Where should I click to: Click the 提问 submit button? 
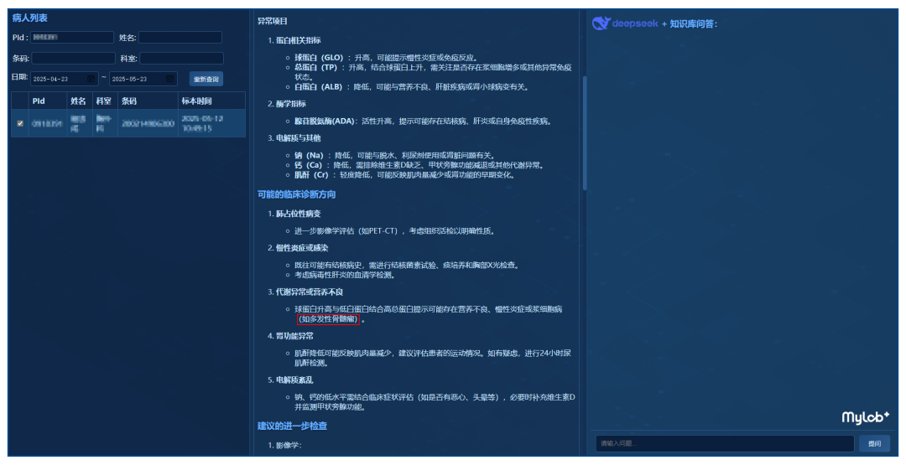(874, 443)
